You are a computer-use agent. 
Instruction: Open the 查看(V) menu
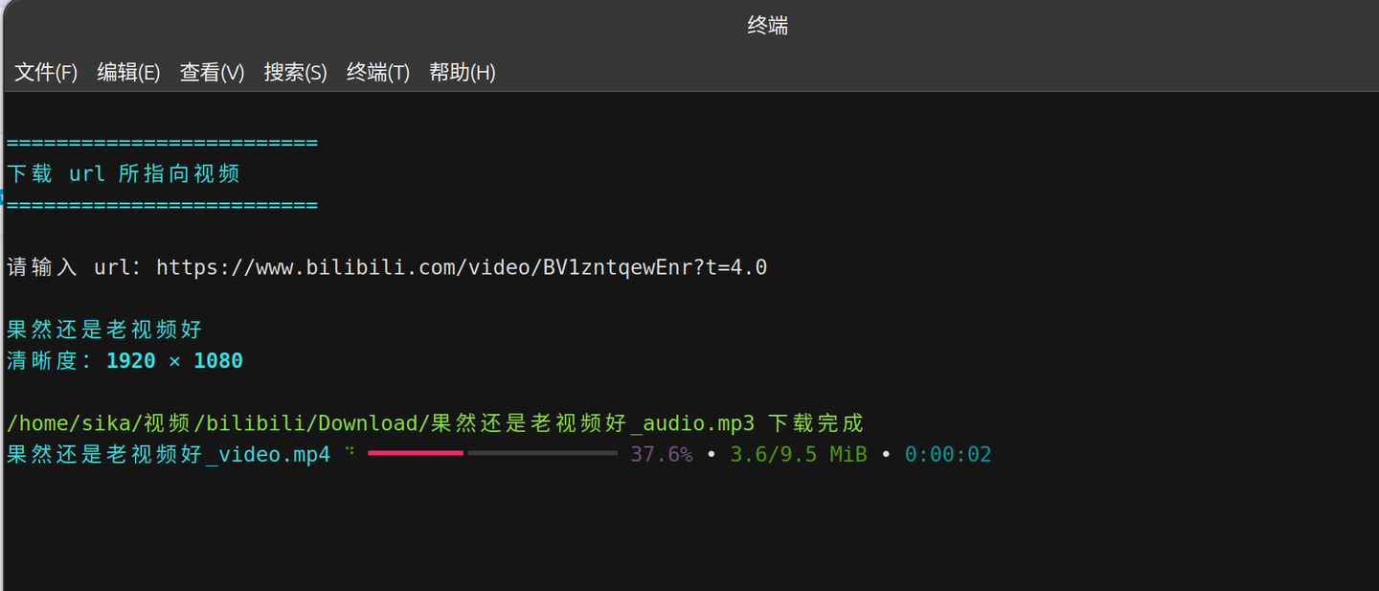pyautogui.click(x=212, y=72)
